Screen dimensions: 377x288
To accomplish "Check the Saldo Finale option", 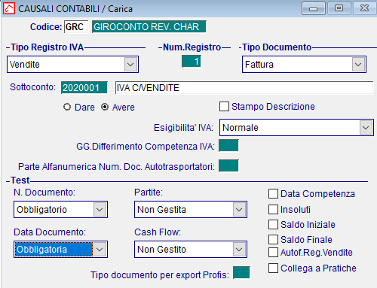I will [273, 239].
